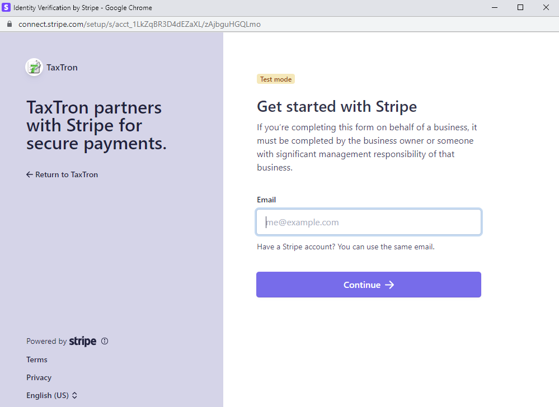Close the Identity Verification window
This screenshot has width=559, height=407.
pyautogui.click(x=546, y=7)
